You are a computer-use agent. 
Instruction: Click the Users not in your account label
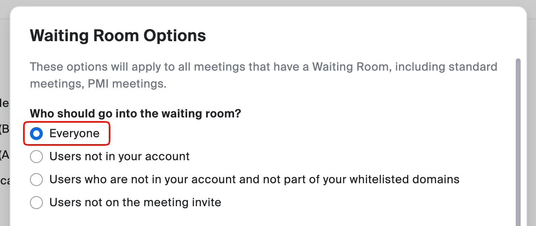tap(119, 157)
